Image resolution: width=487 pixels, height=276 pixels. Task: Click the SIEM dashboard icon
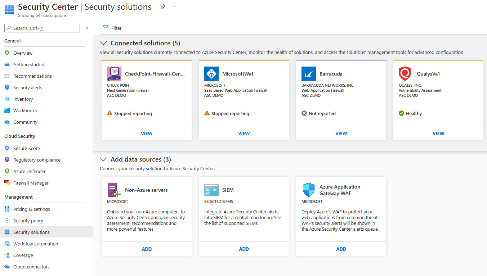(211, 190)
